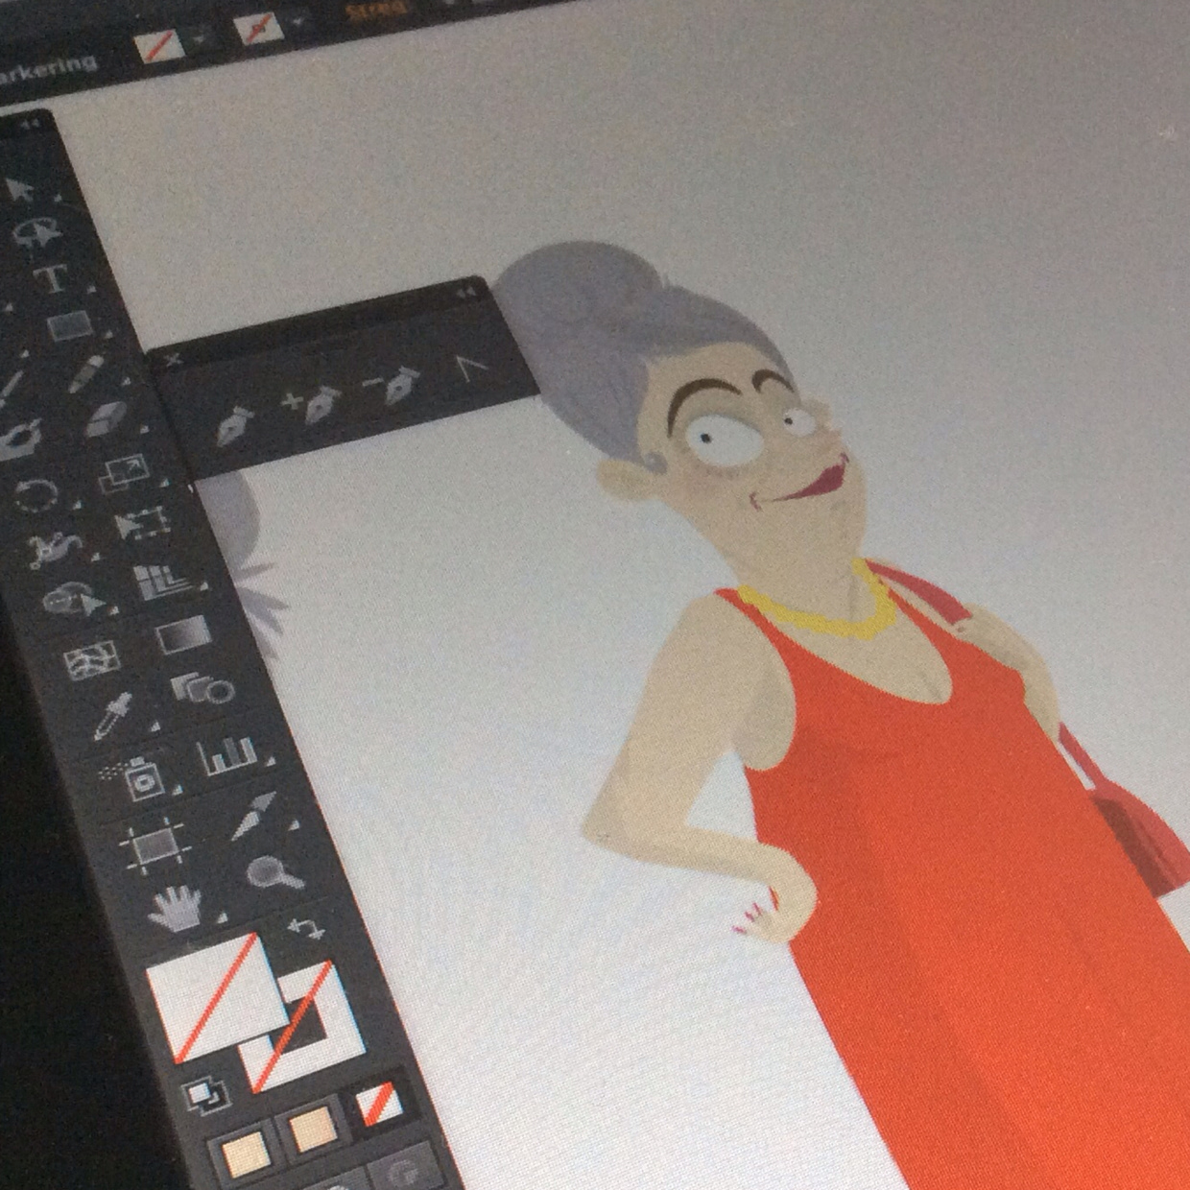Select the Eyedropper tool
This screenshot has height=1190, width=1190.
click(112, 715)
